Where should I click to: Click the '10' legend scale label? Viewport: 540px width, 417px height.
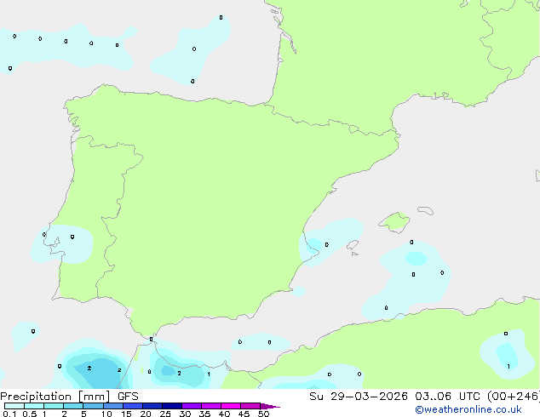[x=106, y=414]
